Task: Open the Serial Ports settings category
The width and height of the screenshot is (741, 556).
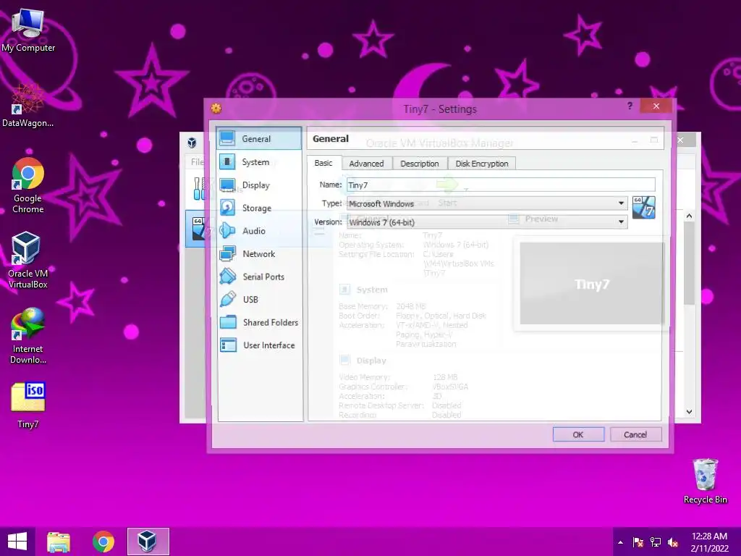Action: (x=258, y=277)
